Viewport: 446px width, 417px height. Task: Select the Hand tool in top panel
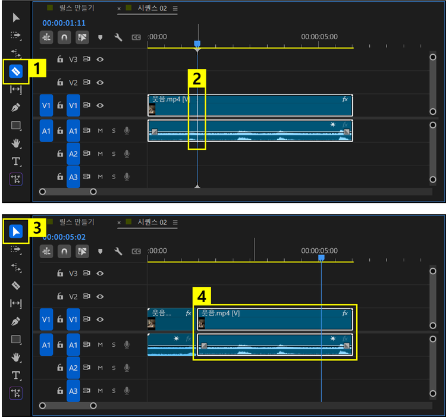click(16, 143)
